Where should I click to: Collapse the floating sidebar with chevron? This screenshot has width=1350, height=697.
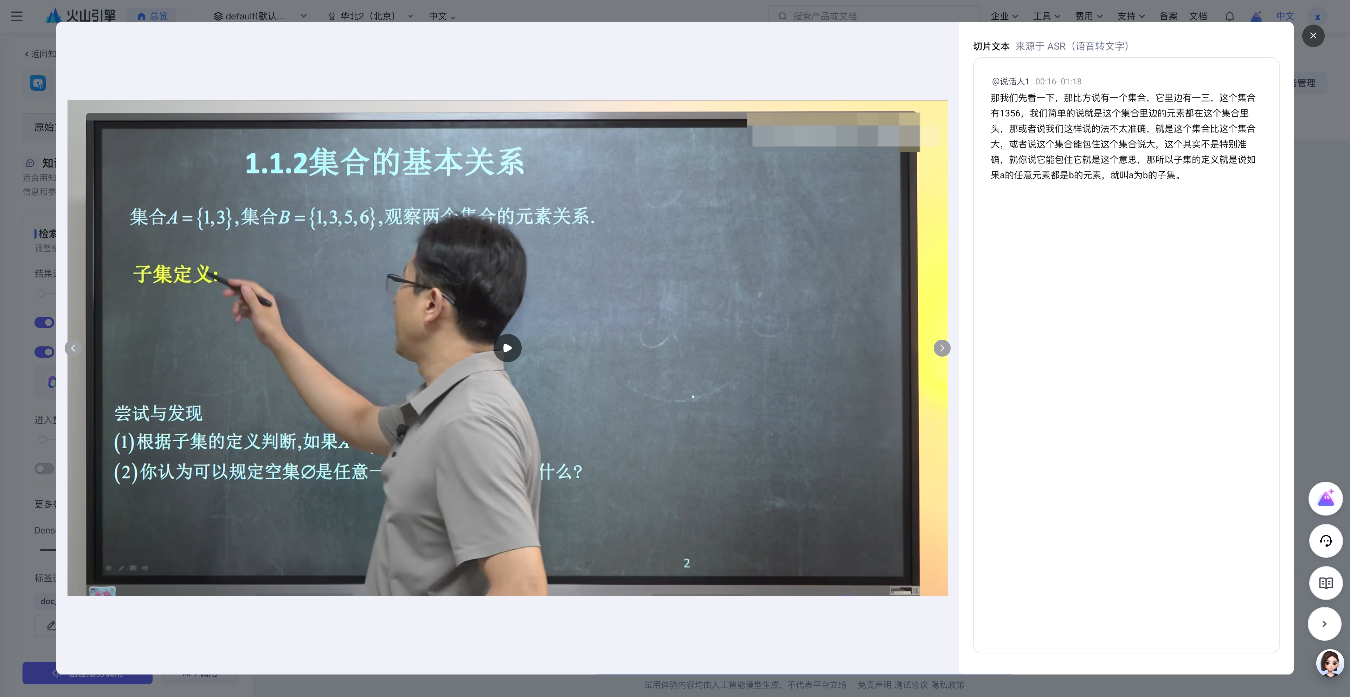(x=1324, y=624)
